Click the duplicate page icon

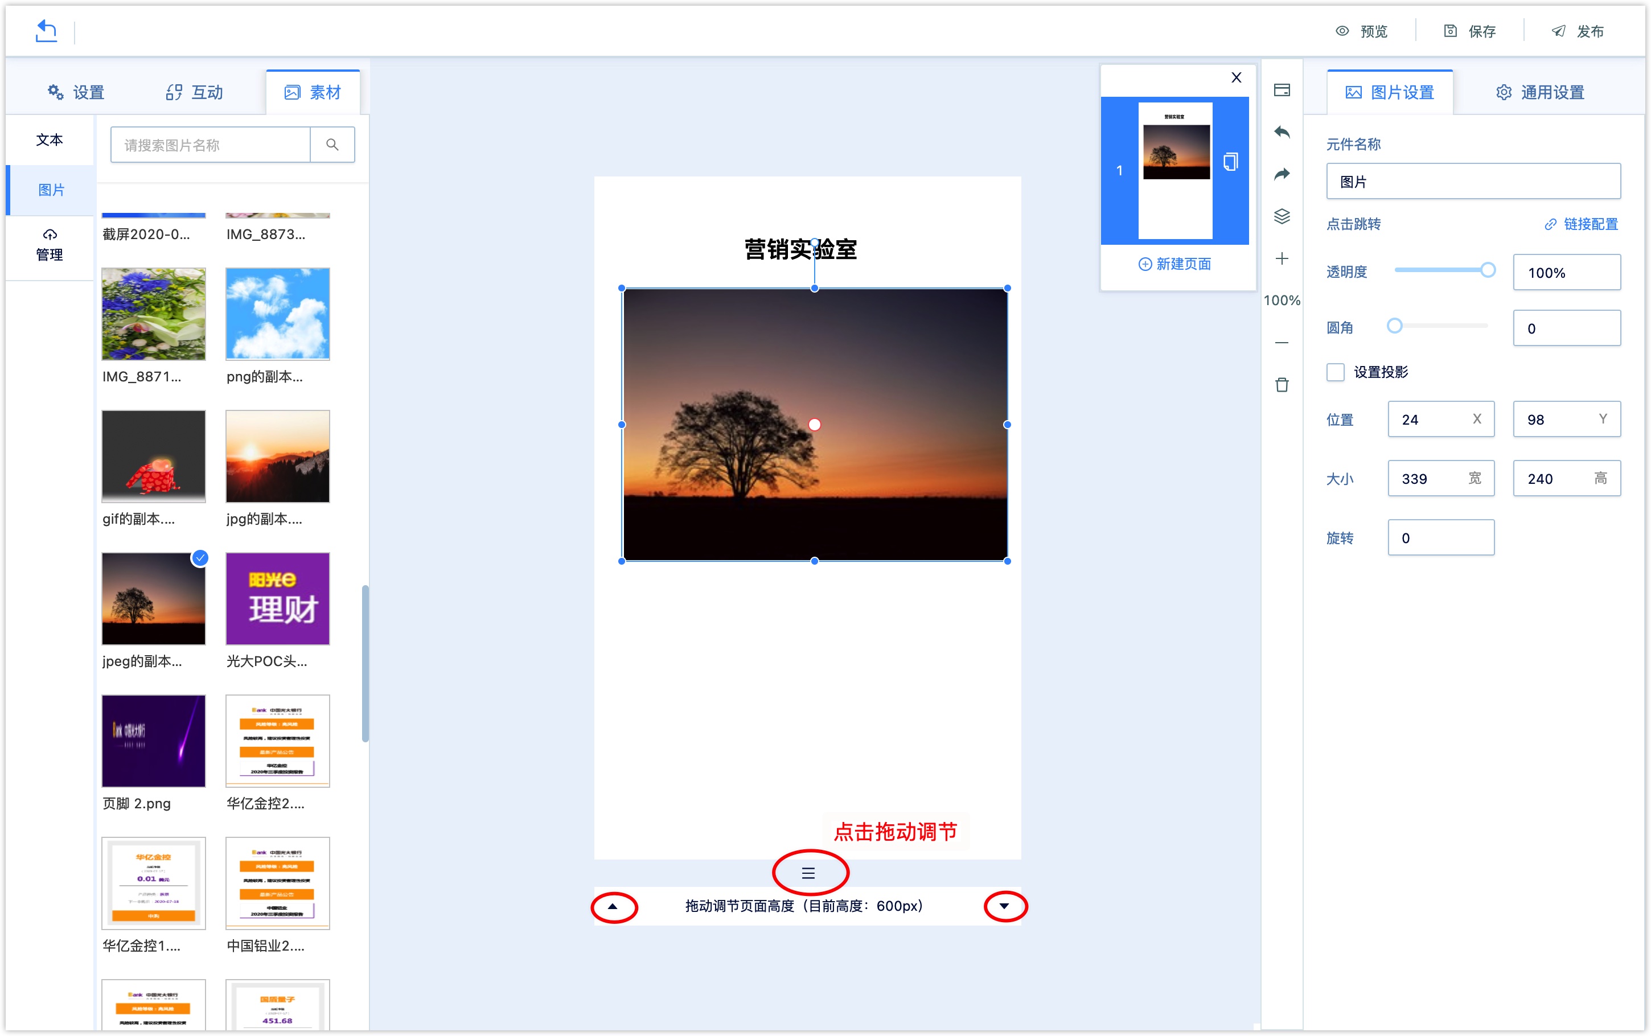pos(1230,162)
